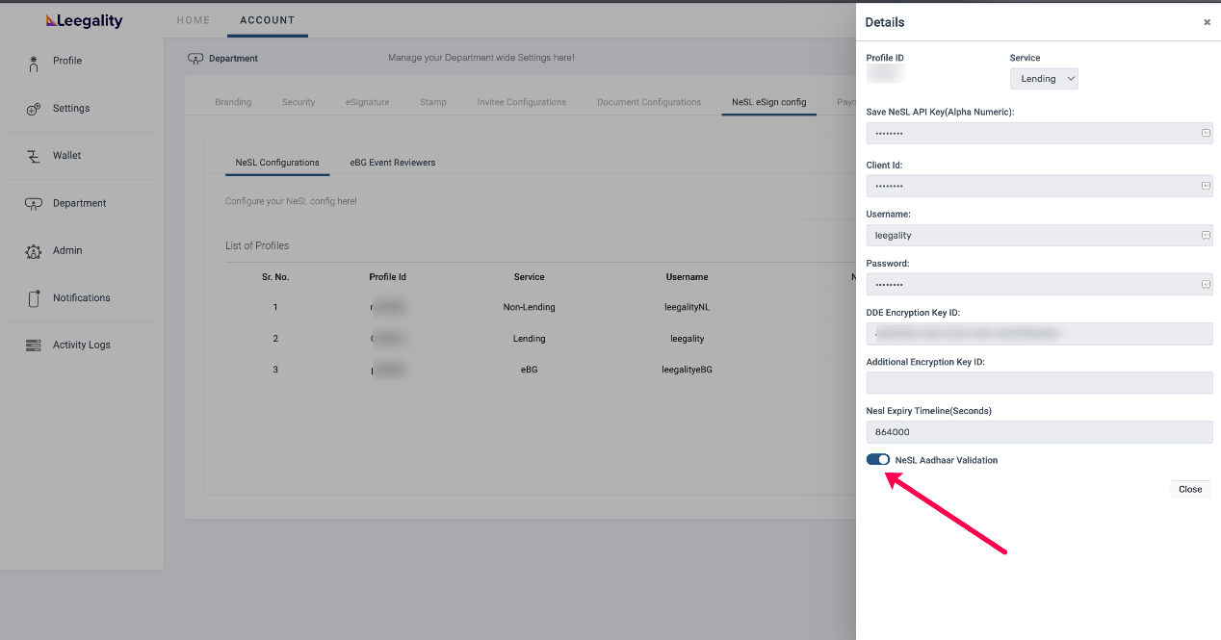Open the eSignature tab

pos(368,102)
